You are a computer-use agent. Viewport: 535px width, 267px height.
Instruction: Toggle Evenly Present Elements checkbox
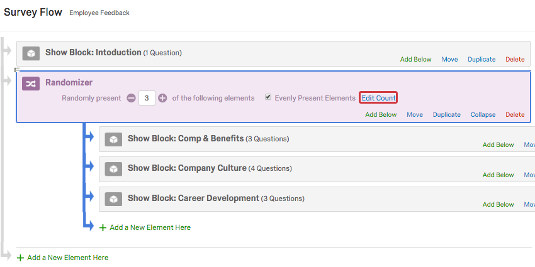pyautogui.click(x=268, y=97)
